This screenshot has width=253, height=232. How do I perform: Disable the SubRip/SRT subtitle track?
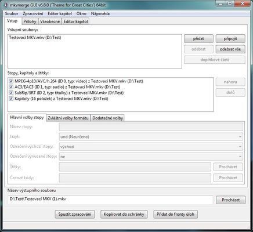coord(11,93)
